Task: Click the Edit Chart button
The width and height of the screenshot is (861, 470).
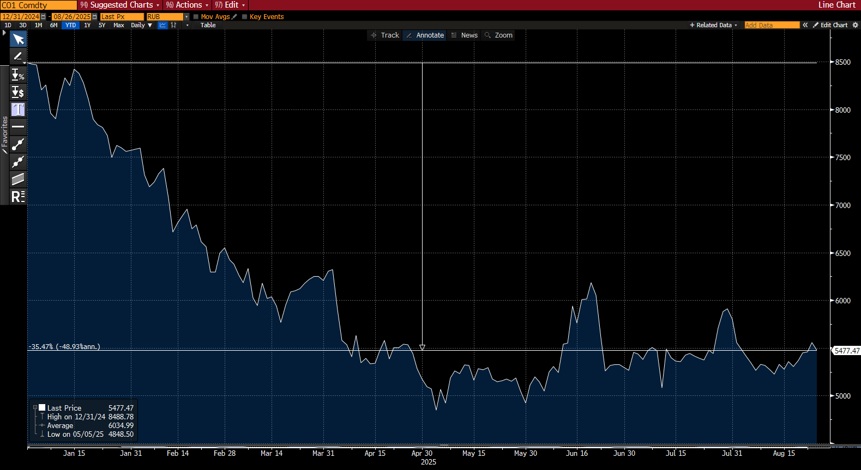Action: coord(830,25)
